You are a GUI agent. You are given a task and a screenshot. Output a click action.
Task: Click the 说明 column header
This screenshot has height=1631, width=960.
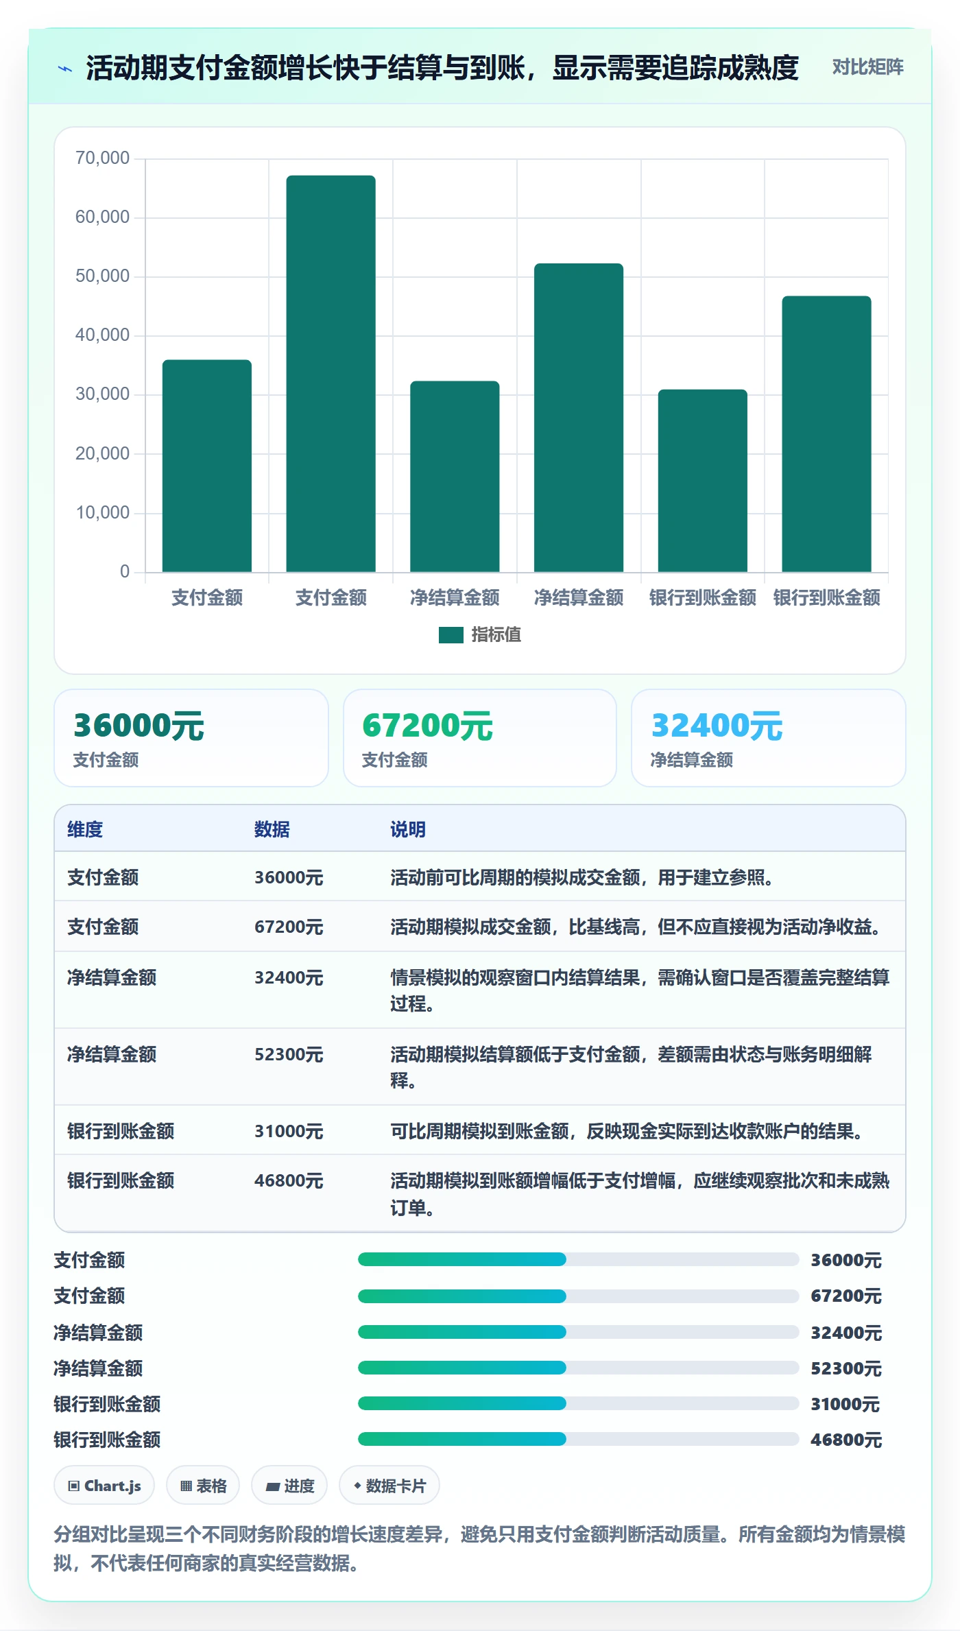[x=408, y=829]
